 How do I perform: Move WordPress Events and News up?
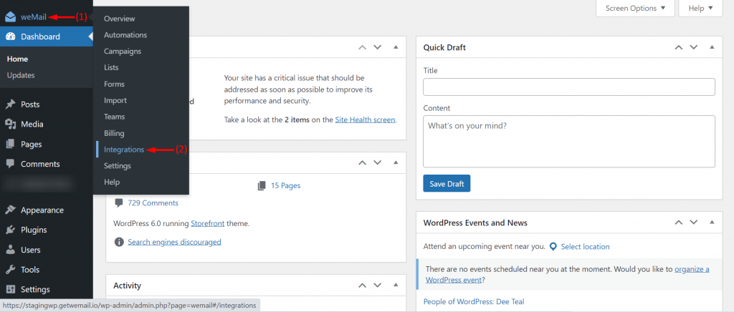tap(678, 223)
